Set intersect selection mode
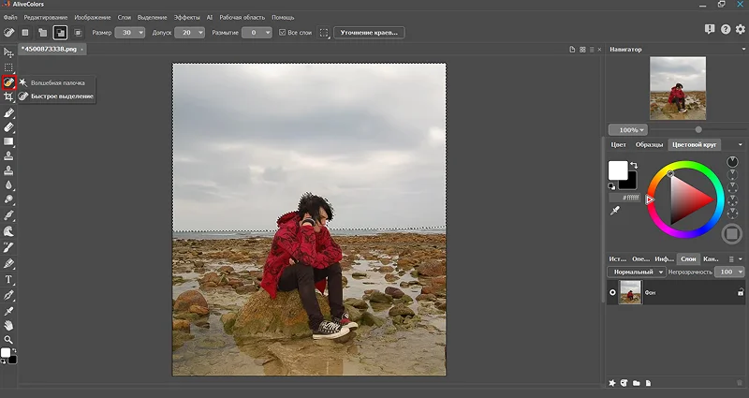This screenshot has height=398, width=749. (78, 33)
